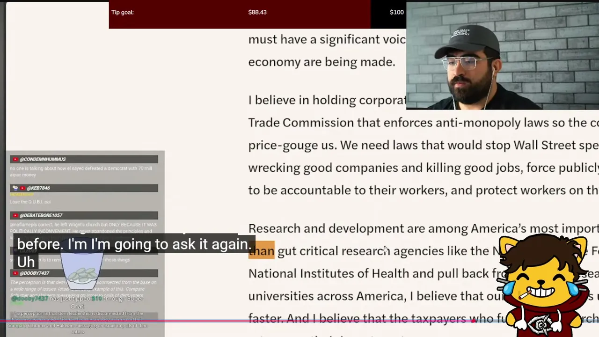Viewport: 599px width, 337px height.
Task: Click the @KEB7846 chat username
Action: 38,188
